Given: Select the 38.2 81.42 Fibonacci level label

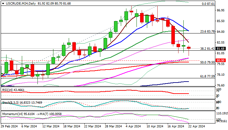Looking at the screenshot, I should [x=207, y=49].
